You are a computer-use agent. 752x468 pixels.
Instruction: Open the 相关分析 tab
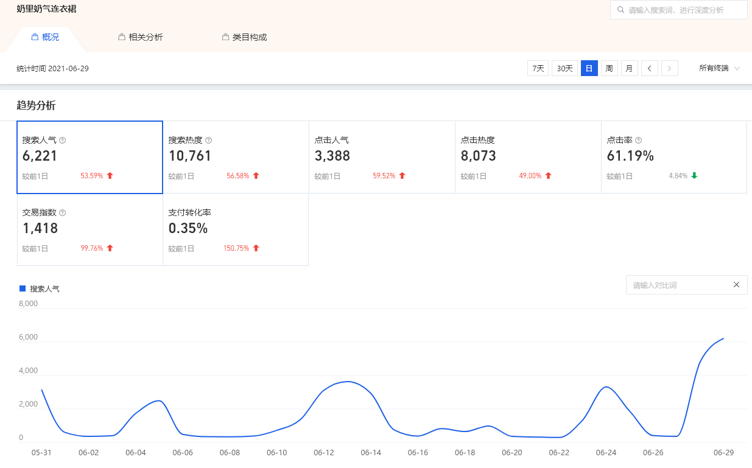[141, 37]
